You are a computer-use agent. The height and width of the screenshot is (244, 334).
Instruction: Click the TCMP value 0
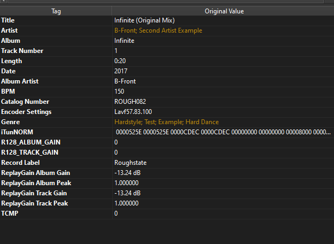point(116,213)
